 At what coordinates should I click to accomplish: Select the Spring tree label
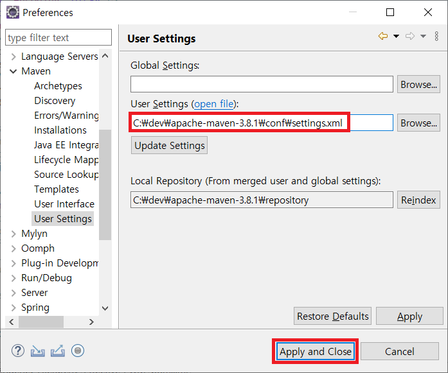click(x=35, y=308)
